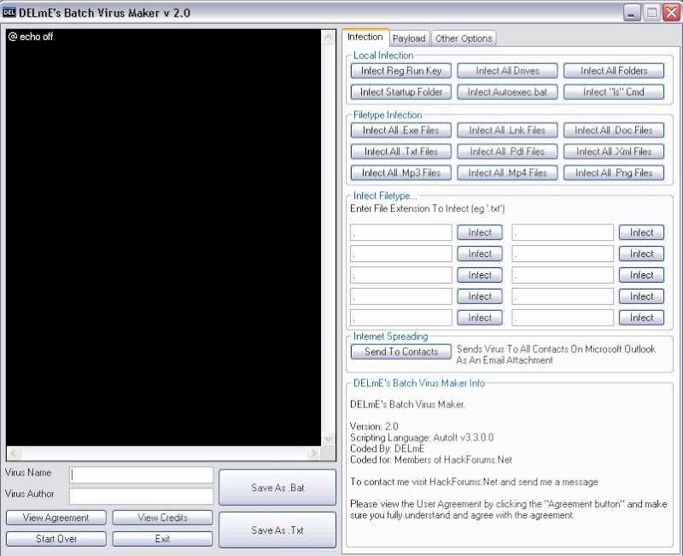Click the Exit button
This screenshot has width=683, height=556.
pos(162,539)
